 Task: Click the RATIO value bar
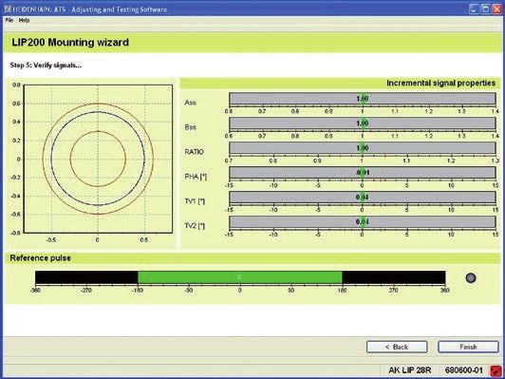(x=363, y=148)
